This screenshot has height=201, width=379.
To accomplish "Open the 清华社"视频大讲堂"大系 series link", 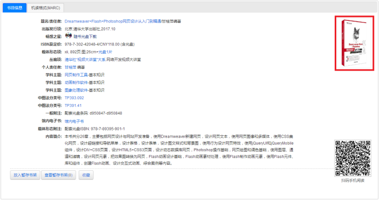I will pyautogui.click(x=85, y=60).
